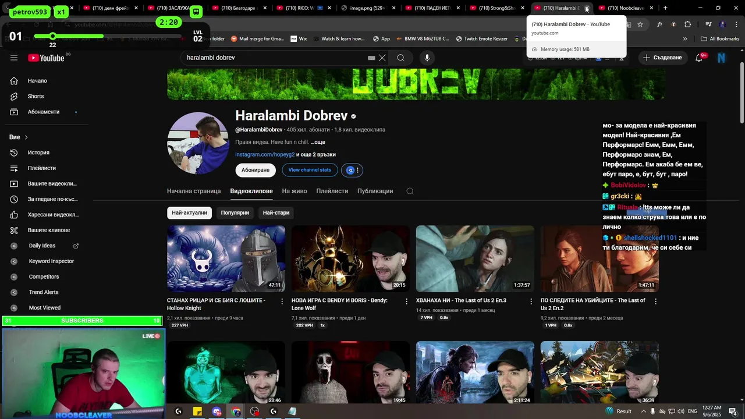The width and height of the screenshot is (745, 419).
Task: Show hidden system tray icons
Action: [643, 411]
